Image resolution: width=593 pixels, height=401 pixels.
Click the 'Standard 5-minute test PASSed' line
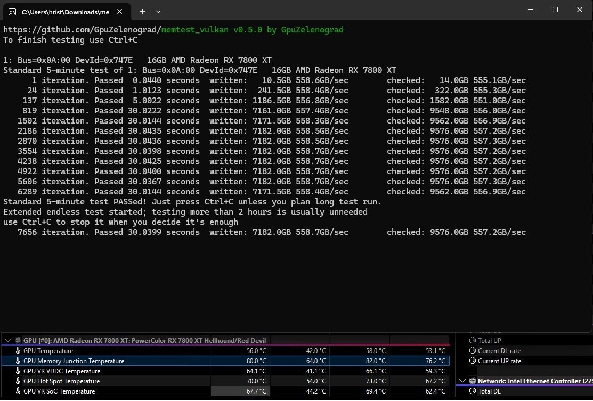coord(192,202)
